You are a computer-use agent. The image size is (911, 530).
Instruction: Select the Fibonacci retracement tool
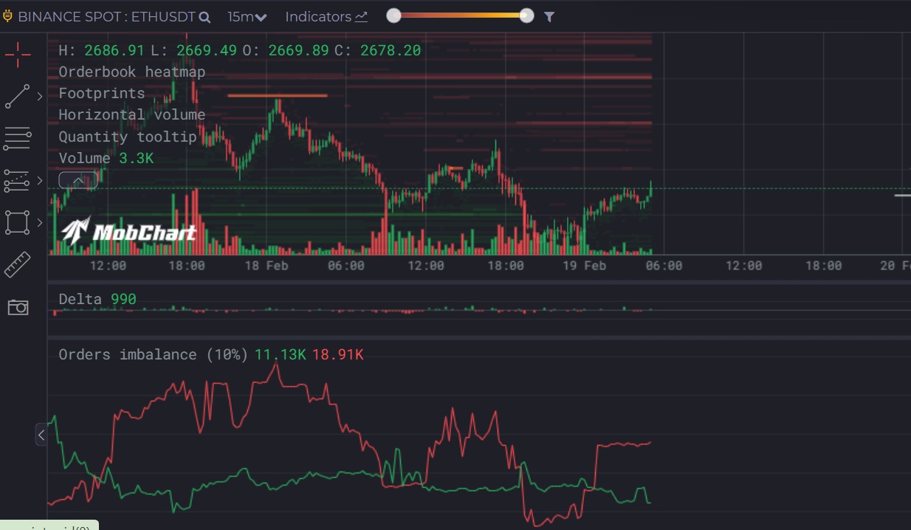point(18,180)
